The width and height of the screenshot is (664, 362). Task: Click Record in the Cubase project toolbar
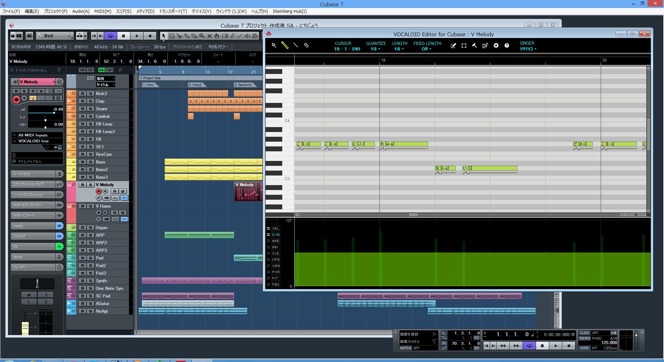coord(150,36)
